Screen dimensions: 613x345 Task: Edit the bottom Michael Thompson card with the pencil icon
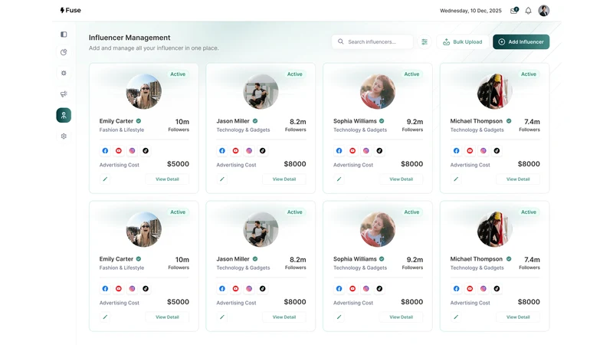click(456, 317)
